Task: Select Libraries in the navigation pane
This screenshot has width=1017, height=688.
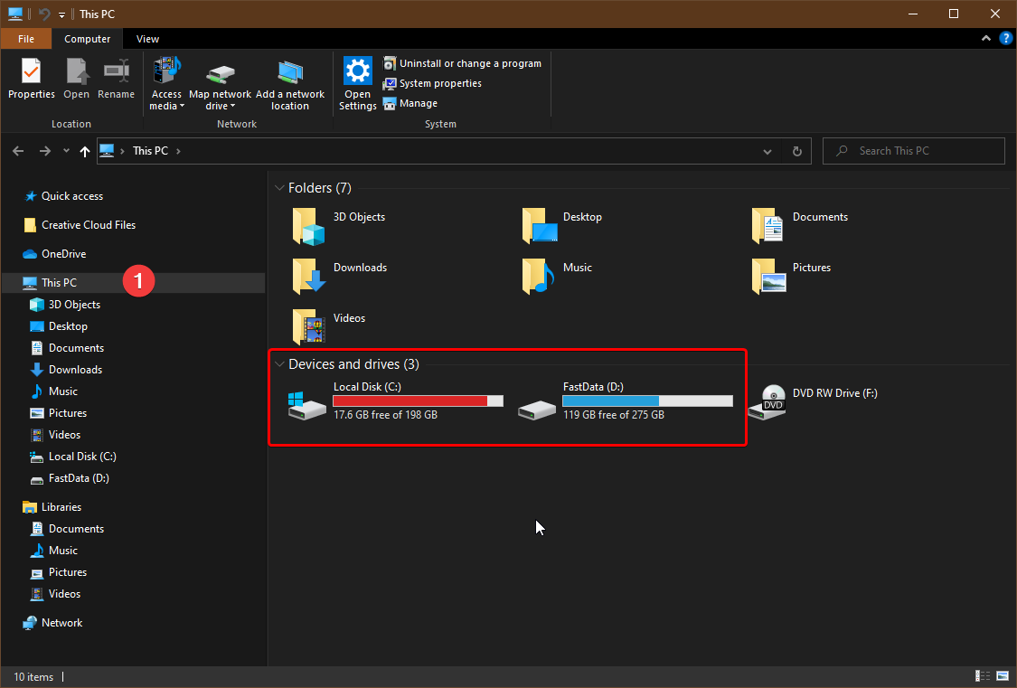Action: coord(52,507)
